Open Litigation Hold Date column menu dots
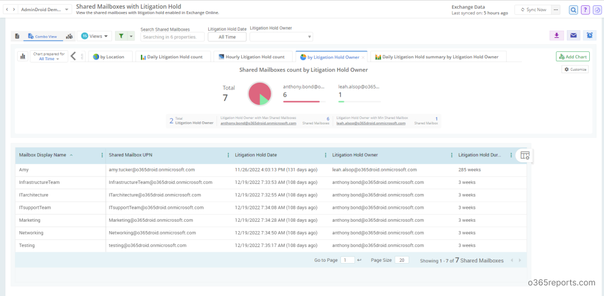The image size is (604, 296). point(326,155)
